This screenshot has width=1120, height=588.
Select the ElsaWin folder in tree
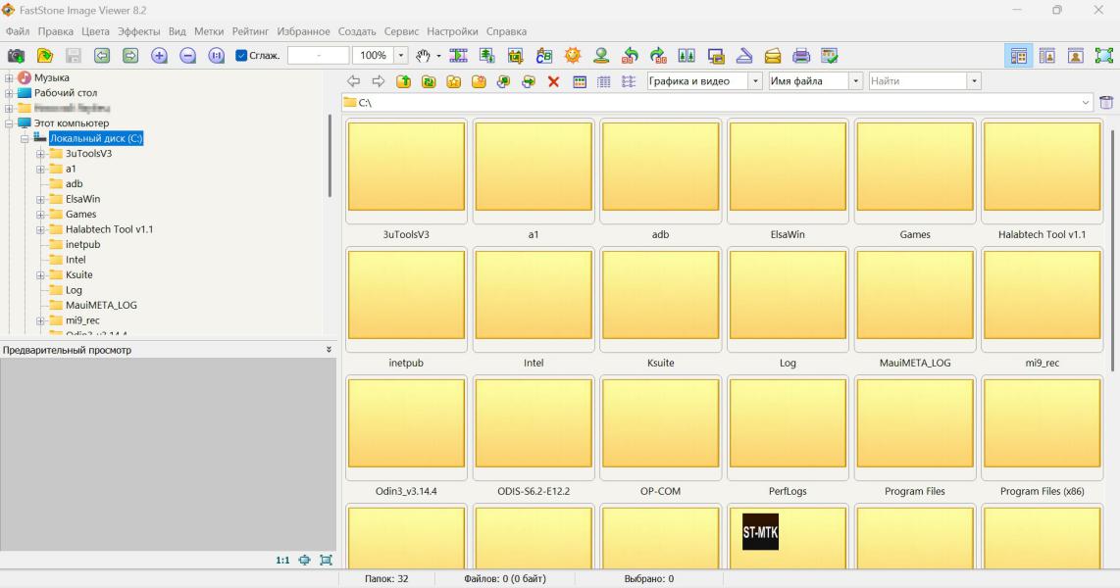(82, 199)
